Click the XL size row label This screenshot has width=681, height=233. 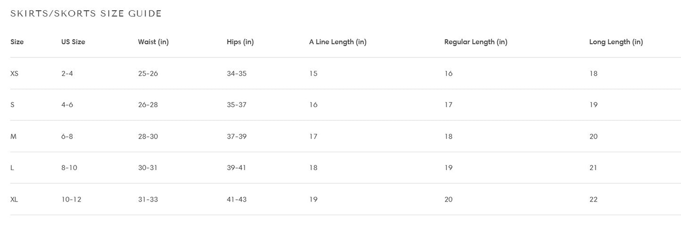[14, 200]
